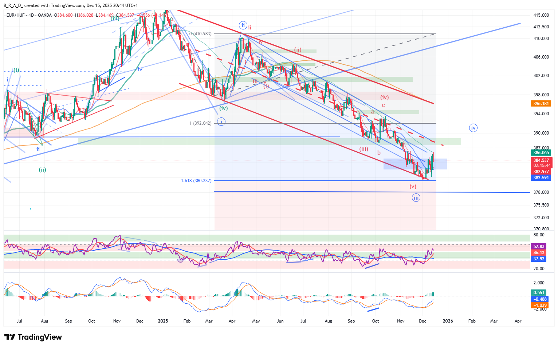
Task: Click the orange 396.181 price tag
Action: pos(541,104)
